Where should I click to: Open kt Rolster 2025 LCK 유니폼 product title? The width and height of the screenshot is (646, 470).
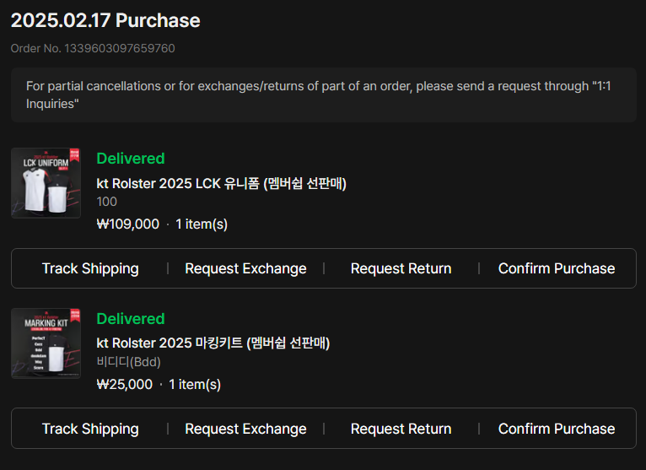click(x=221, y=183)
